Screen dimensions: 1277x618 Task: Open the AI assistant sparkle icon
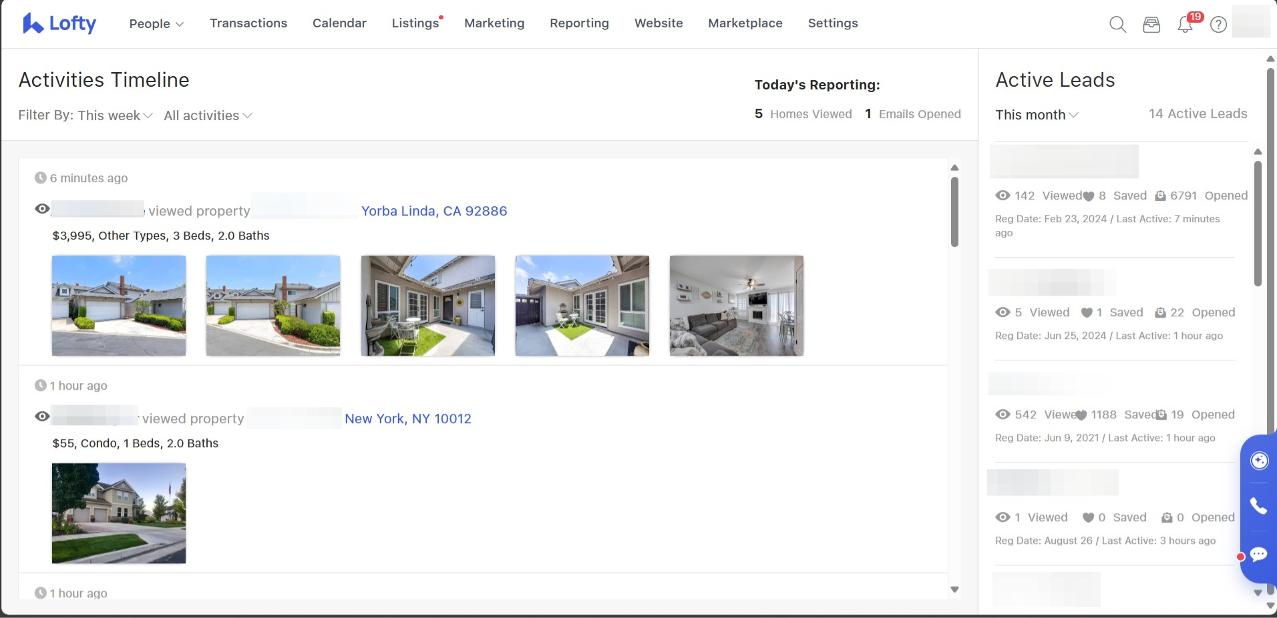[x=1259, y=460]
